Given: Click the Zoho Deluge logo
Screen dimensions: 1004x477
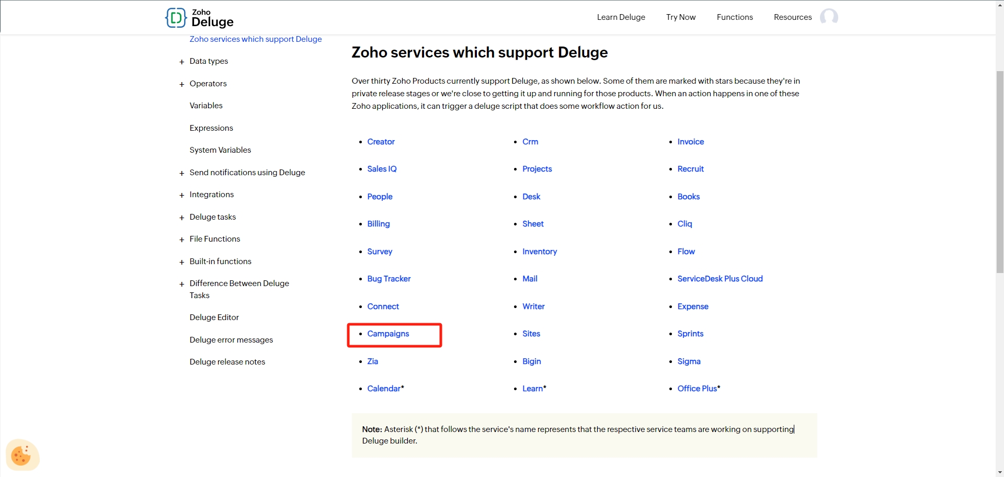Looking at the screenshot, I should coord(199,18).
